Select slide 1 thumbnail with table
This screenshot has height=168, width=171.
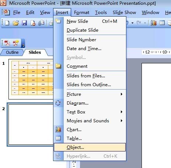point(31,79)
